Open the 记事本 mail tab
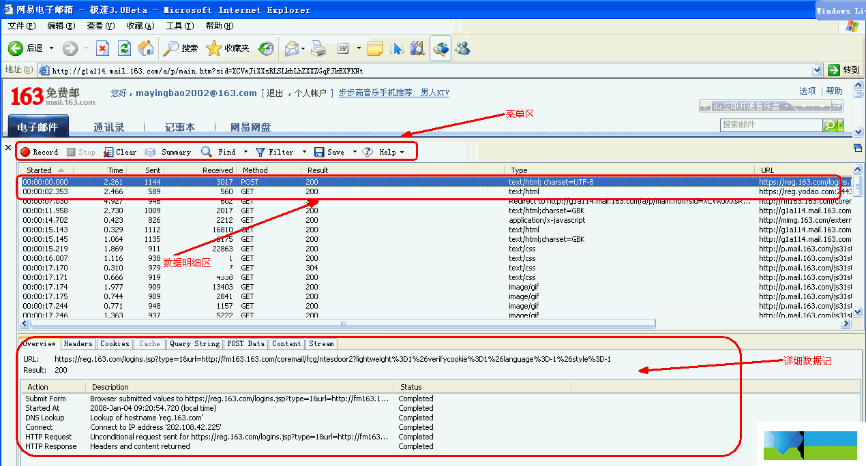 pos(180,127)
